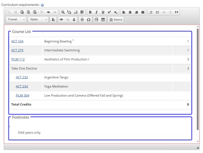Click the Paste as plain text icon
Screen dimensions: 203x153
pyautogui.click(x=28, y=12)
